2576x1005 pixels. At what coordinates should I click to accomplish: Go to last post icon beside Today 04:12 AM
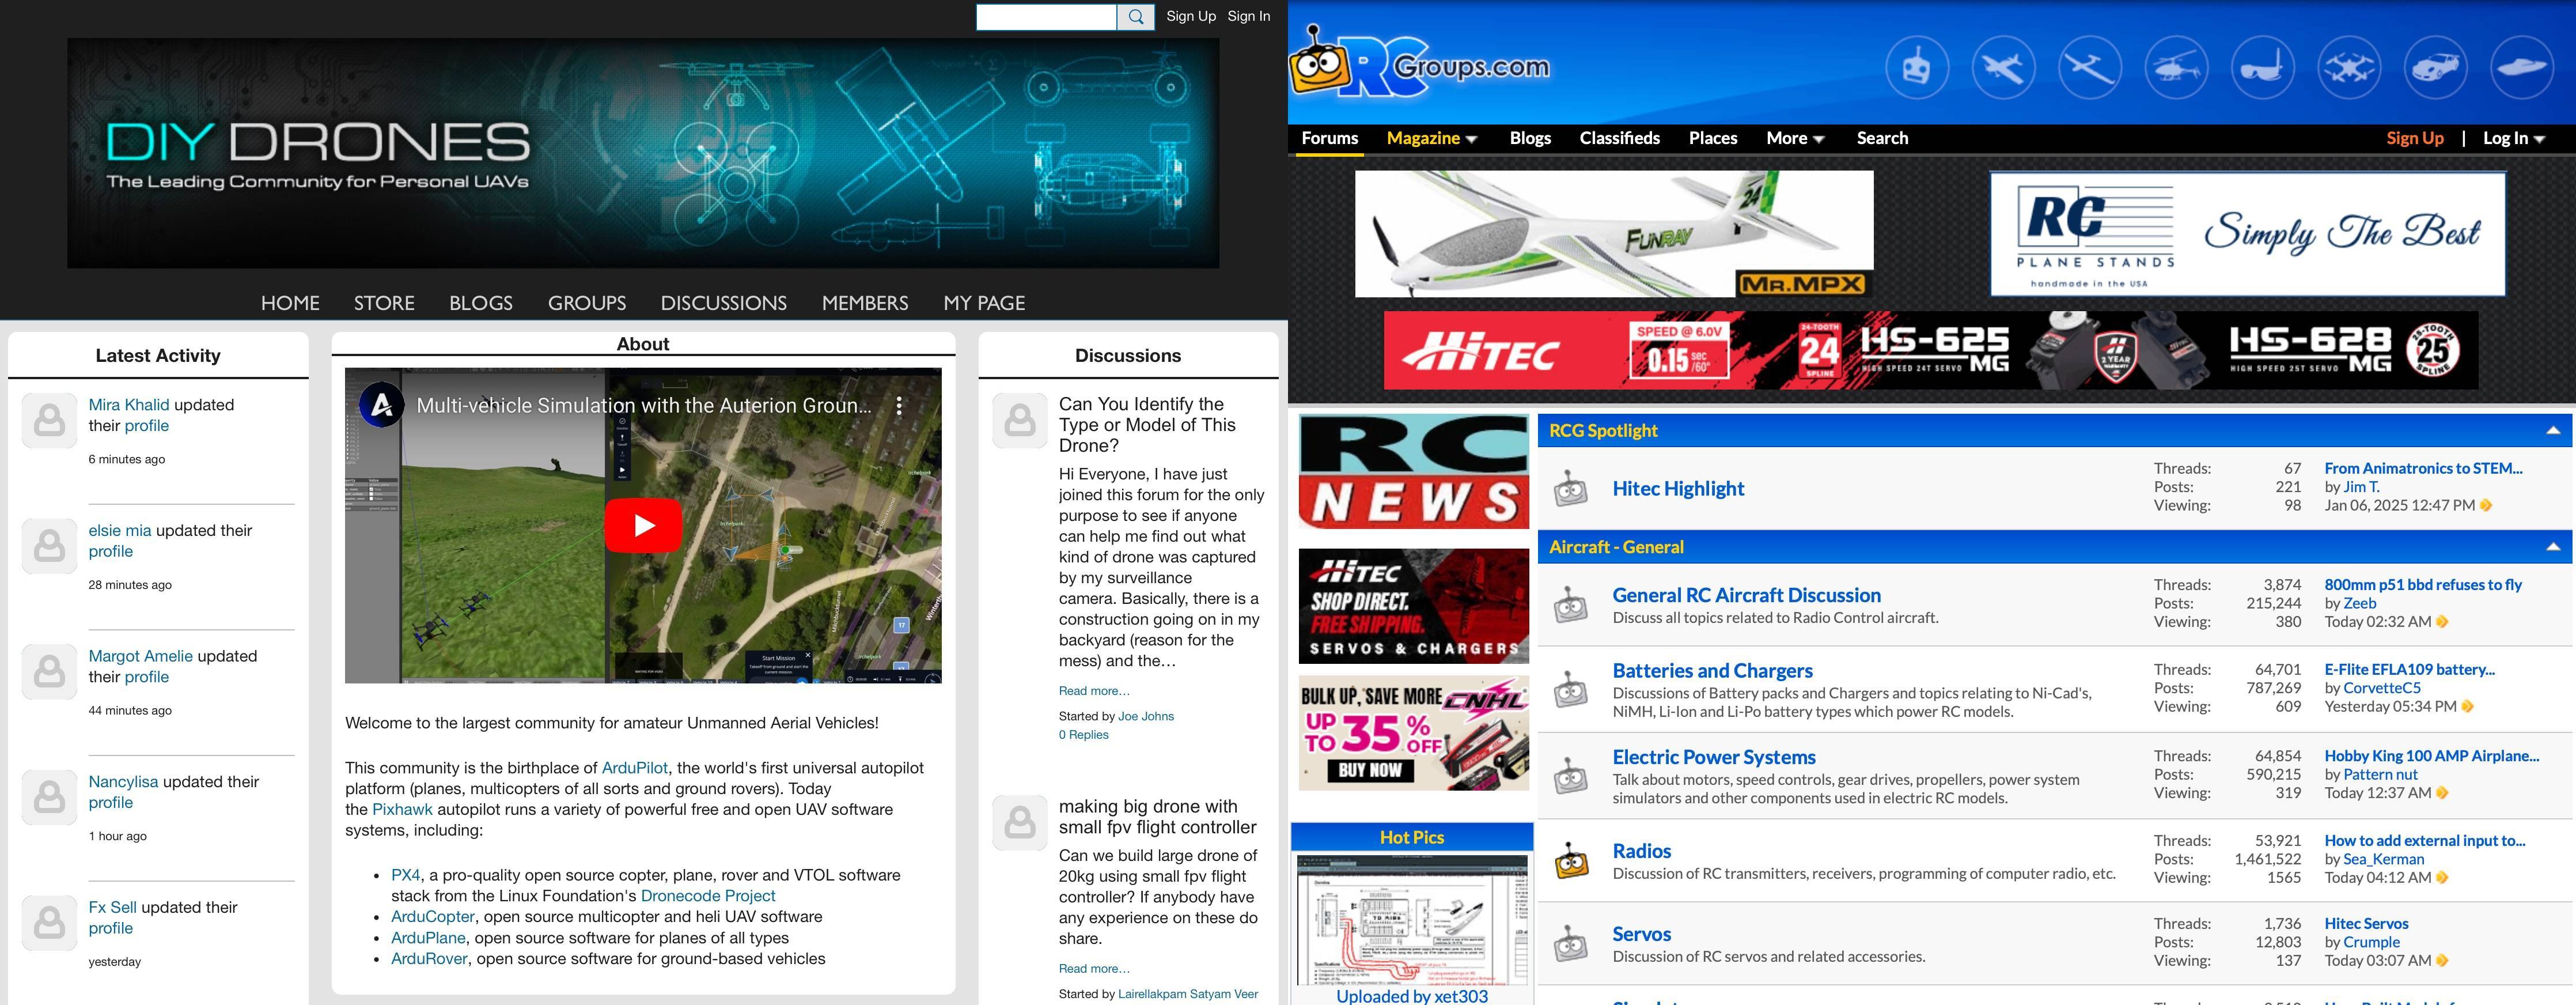(x=2442, y=878)
